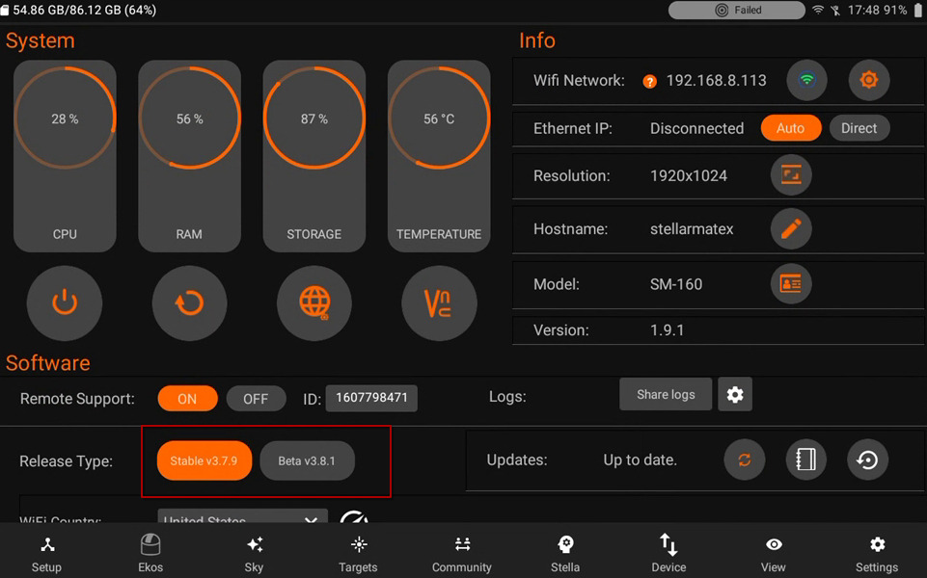Open the Ekos tab
The height and width of the screenshot is (578, 927).
click(150, 553)
